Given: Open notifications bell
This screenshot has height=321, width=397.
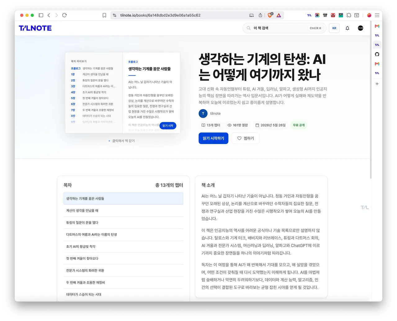Looking at the screenshot, I should coord(347,28).
